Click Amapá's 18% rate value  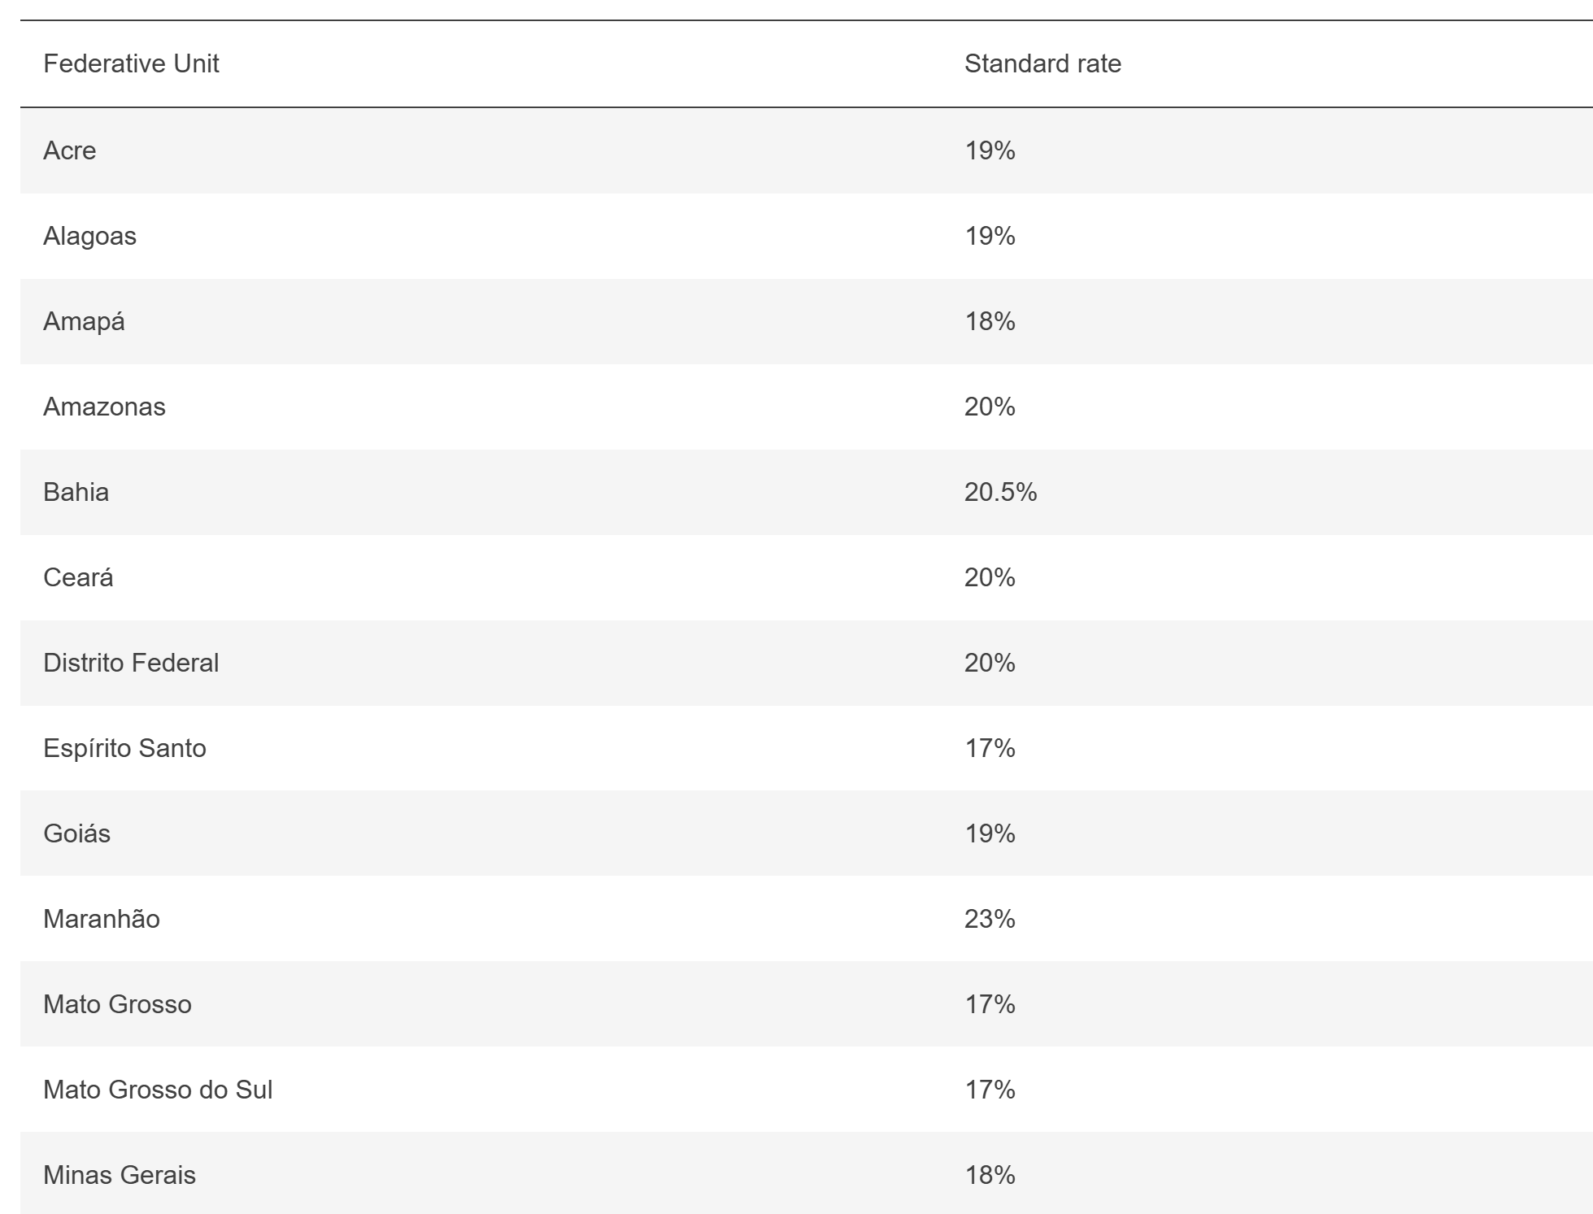[990, 321]
